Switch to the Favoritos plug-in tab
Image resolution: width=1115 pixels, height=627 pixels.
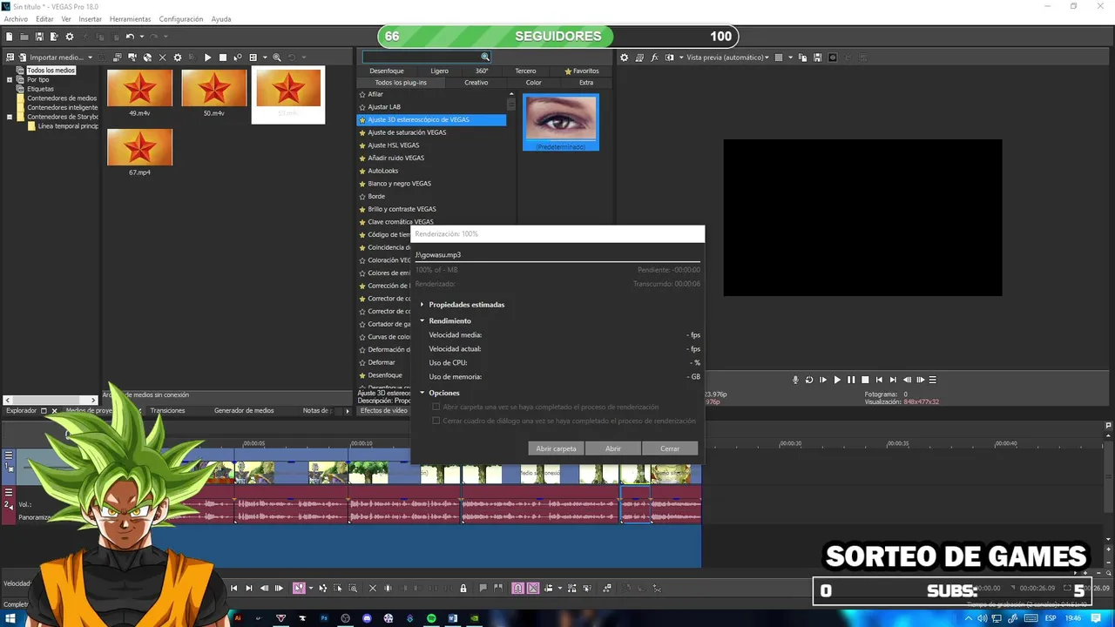[x=582, y=71]
